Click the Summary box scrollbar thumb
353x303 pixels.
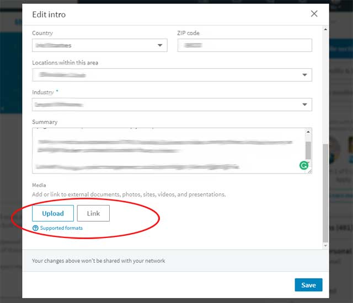(x=308, y=149)
